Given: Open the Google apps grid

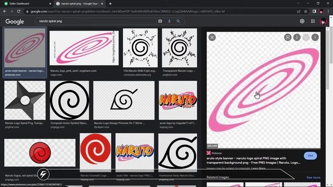Looking at the screenshot, I should [313, 21].
